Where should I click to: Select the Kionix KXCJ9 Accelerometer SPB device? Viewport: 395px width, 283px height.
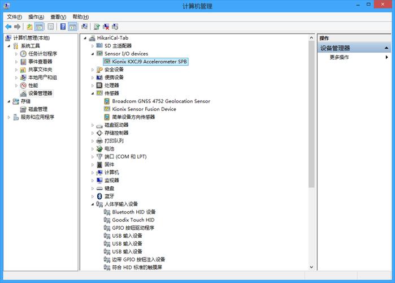click(x=146, y=62)
